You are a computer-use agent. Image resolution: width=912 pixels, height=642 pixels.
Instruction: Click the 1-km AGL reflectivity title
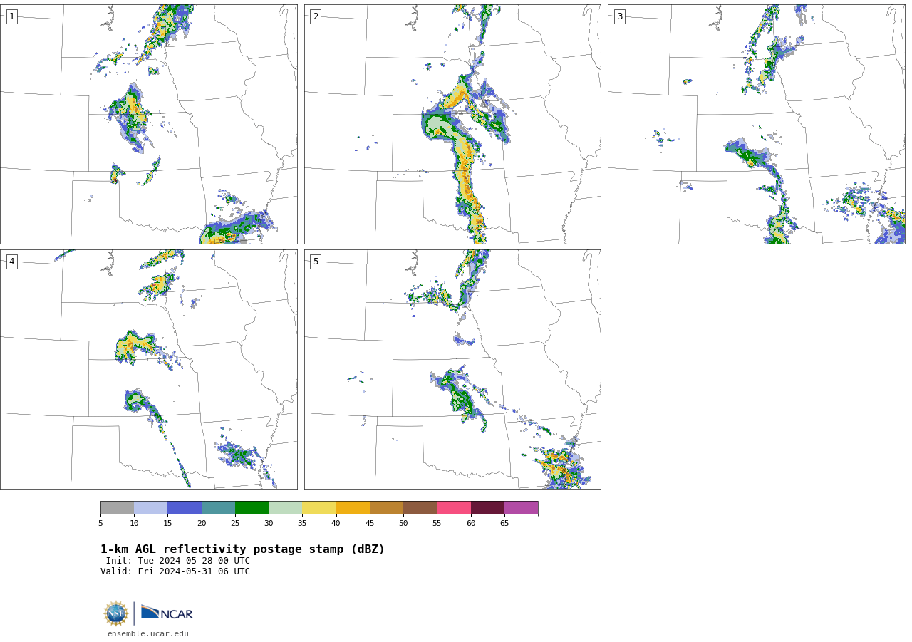click(x=242, y=549)
